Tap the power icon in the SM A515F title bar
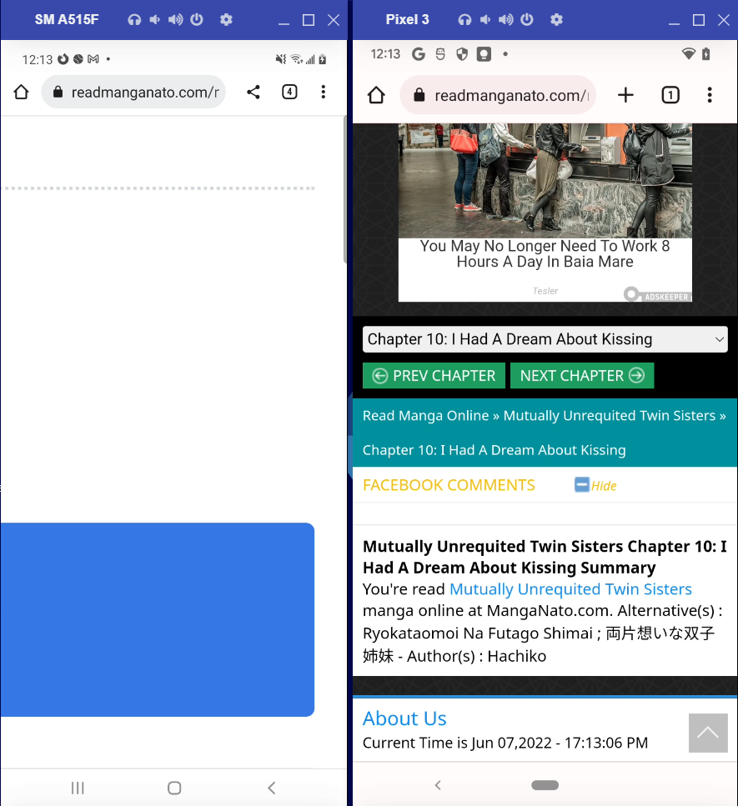738x806 pixels. [x=196, y=19]
